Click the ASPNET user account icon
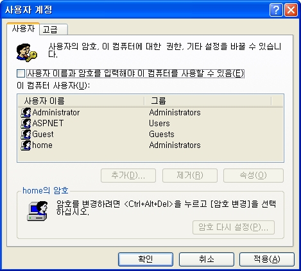The width and height of the screenshot is (301, 271). click(26, 124)
